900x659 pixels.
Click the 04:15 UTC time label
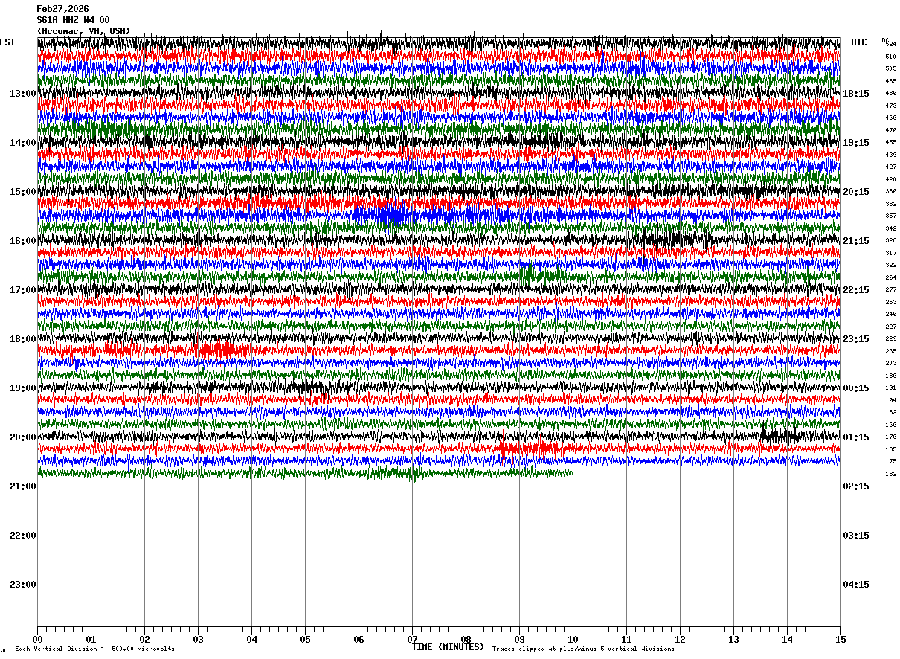856,585
